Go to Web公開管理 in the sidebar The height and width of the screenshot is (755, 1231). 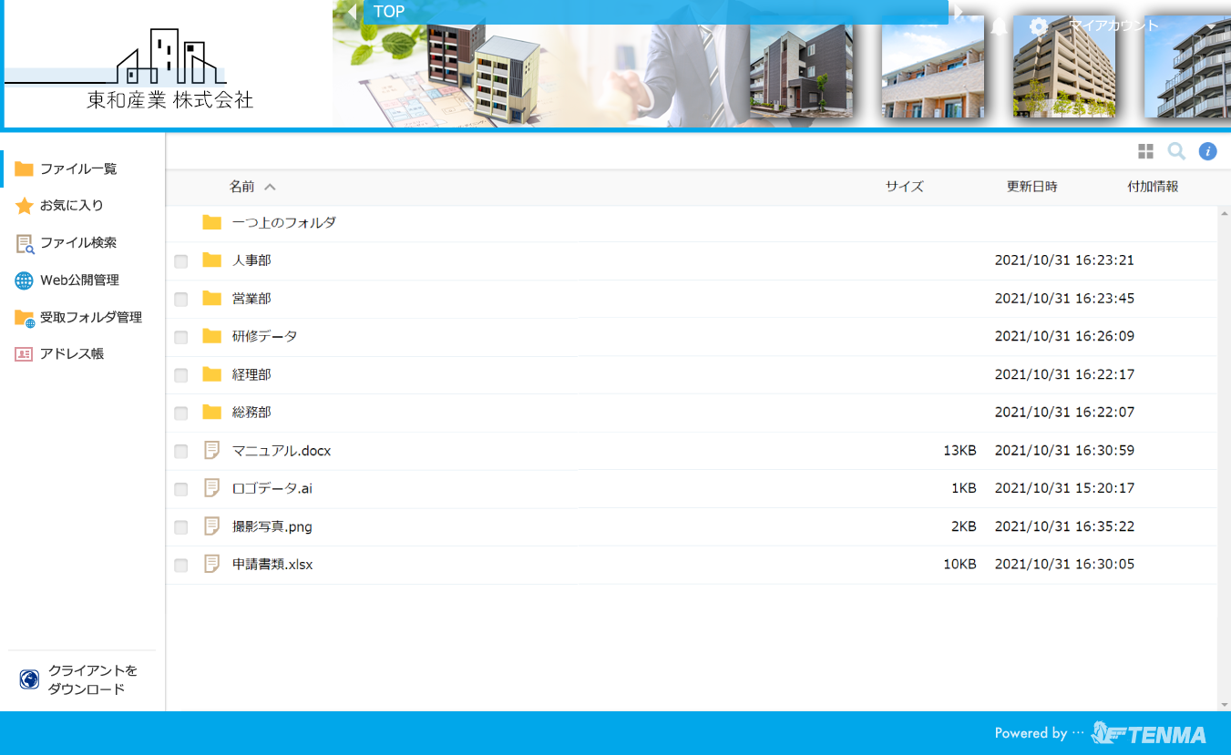click(x=79, y=281)
